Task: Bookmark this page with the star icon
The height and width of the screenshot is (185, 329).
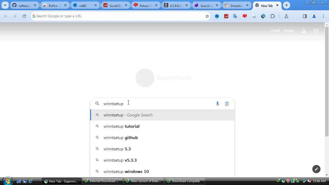Action: 207,16
